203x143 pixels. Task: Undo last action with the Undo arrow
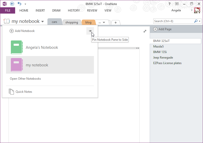coord(19,4)
